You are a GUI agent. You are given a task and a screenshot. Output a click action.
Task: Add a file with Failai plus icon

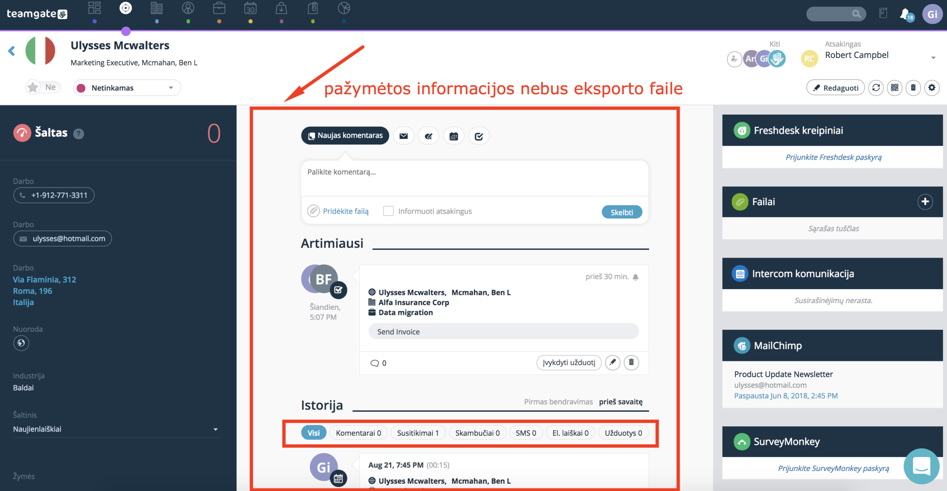pos(925,202)
